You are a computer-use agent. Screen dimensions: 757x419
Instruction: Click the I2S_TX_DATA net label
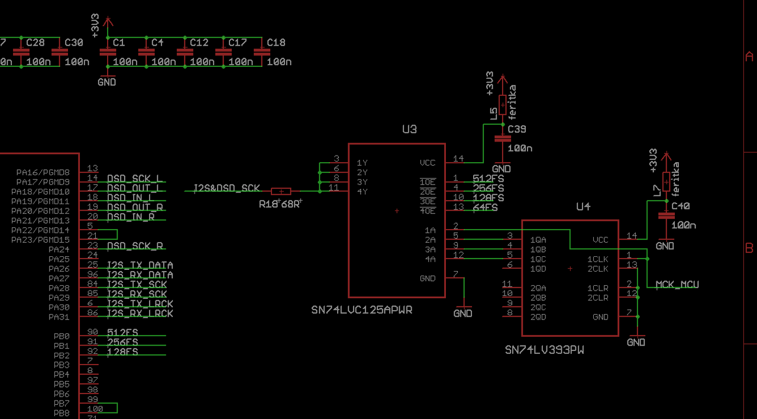[140, 265]
